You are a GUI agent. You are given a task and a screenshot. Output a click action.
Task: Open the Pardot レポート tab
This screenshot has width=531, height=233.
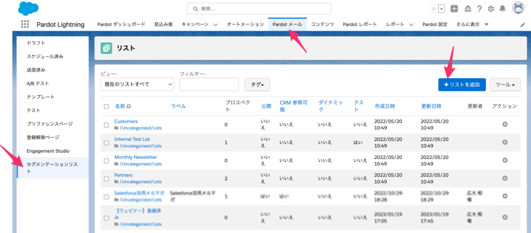point(360,24)
